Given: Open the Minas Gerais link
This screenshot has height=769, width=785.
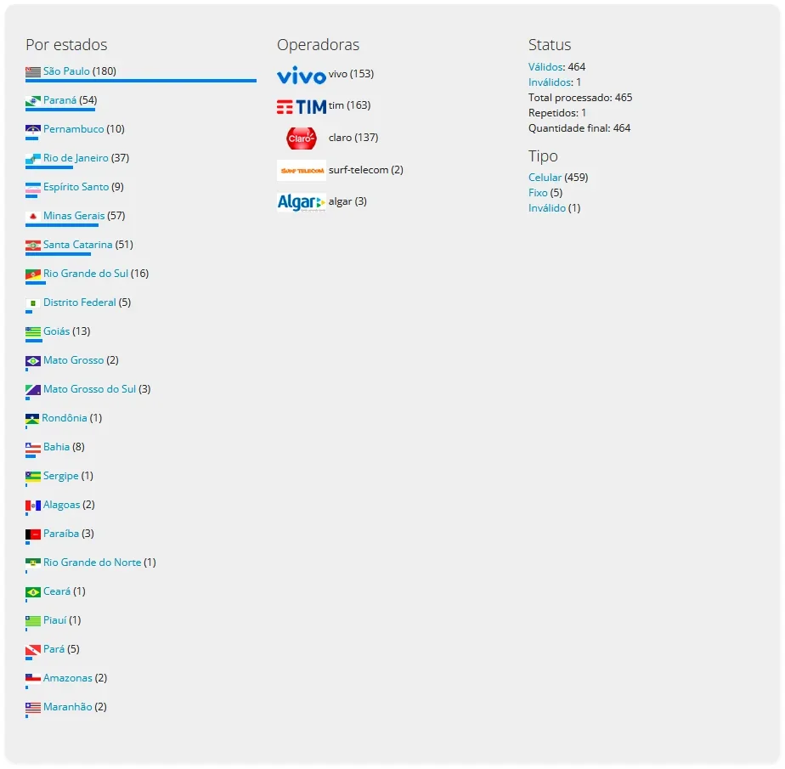Looking at the screenshot, I should tap(74, 216).
